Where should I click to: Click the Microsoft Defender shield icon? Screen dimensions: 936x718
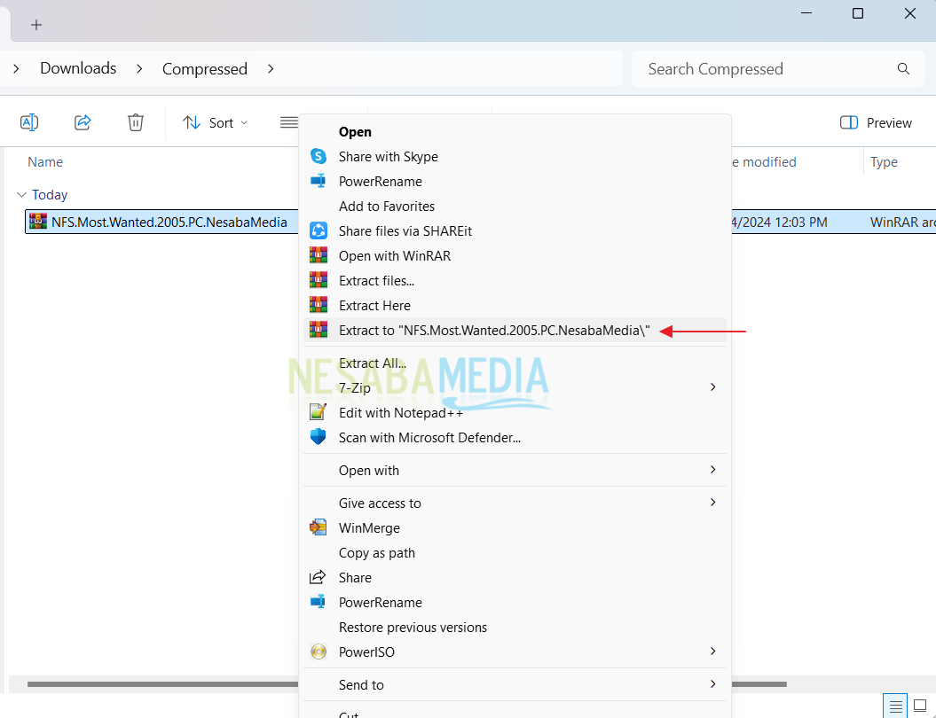tap(319, 437)
